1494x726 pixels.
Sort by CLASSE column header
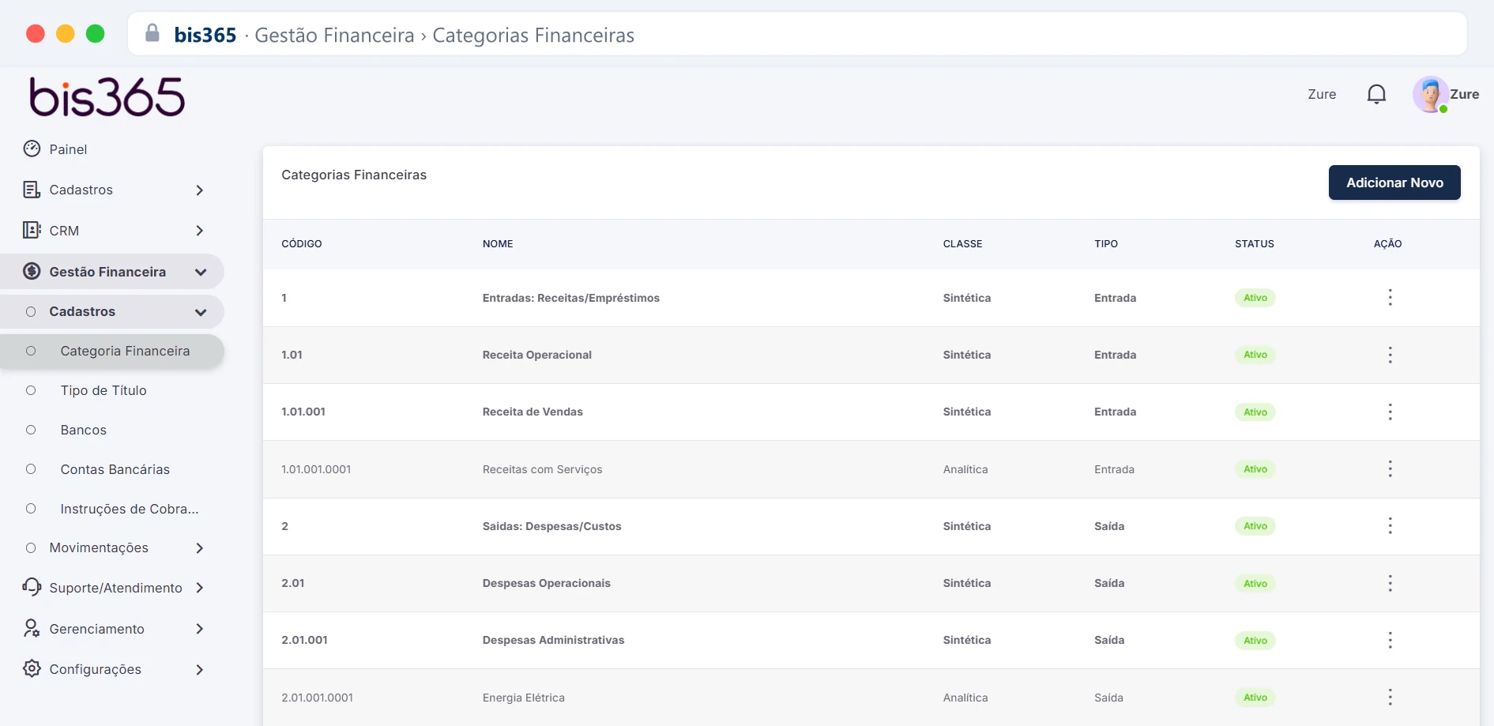[x=962, y=243]
